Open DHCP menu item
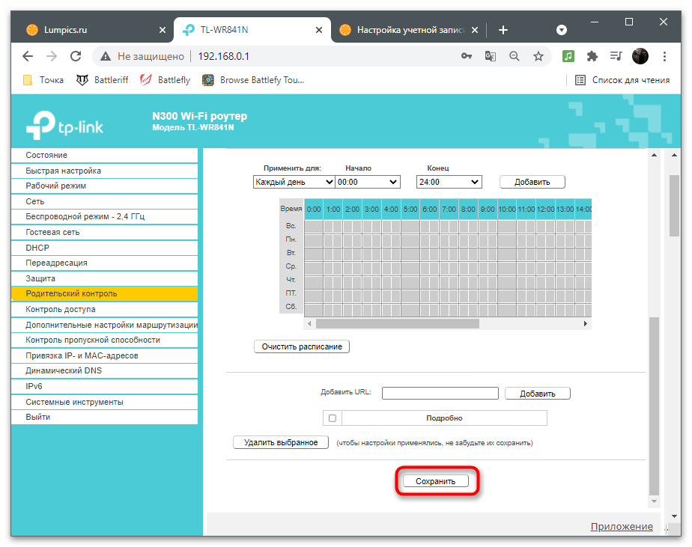The width and height of the screenshot is (692, 547). (105, 248)
